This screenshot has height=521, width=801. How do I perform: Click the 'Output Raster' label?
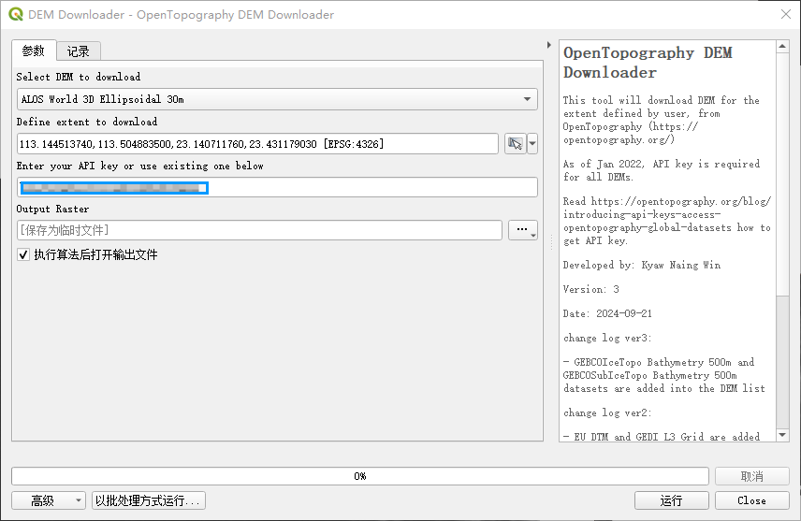(x=52, y=209)
